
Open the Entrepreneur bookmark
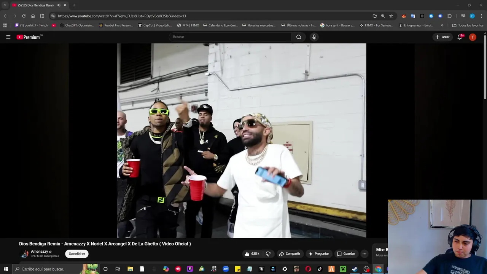(416, 25)
